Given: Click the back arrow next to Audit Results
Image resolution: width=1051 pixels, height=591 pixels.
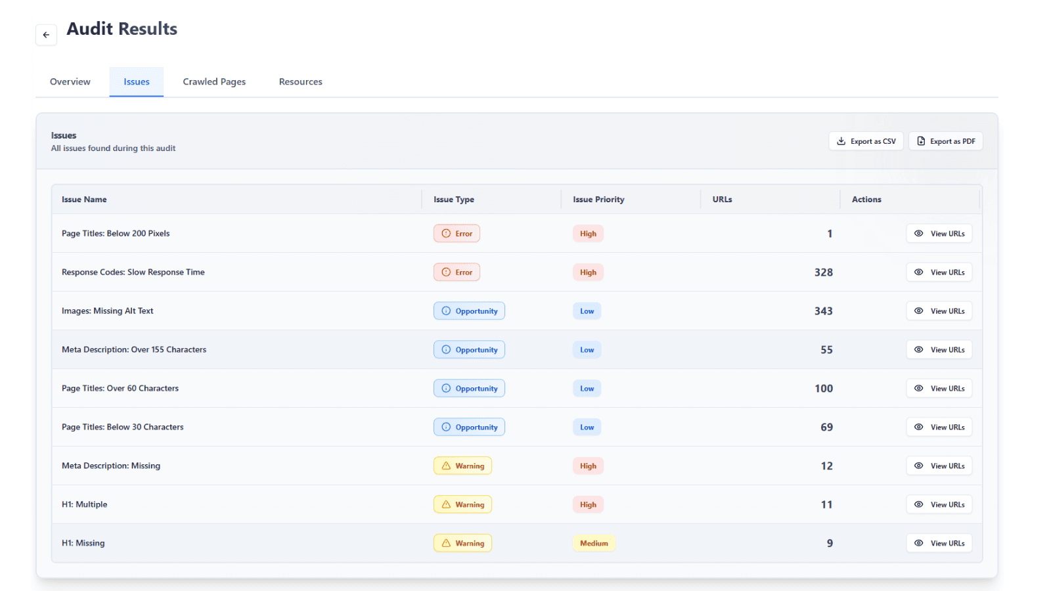Looking at the screenshot, I should [46, 35].
